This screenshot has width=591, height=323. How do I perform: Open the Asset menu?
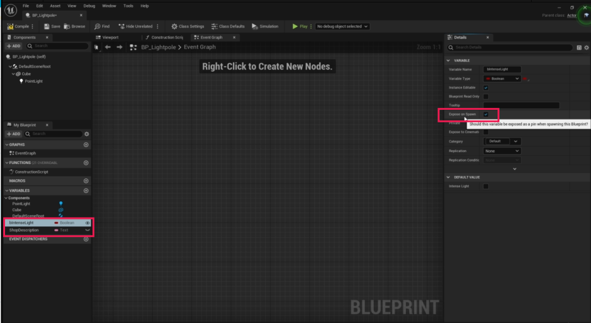(x=55, y=6)
